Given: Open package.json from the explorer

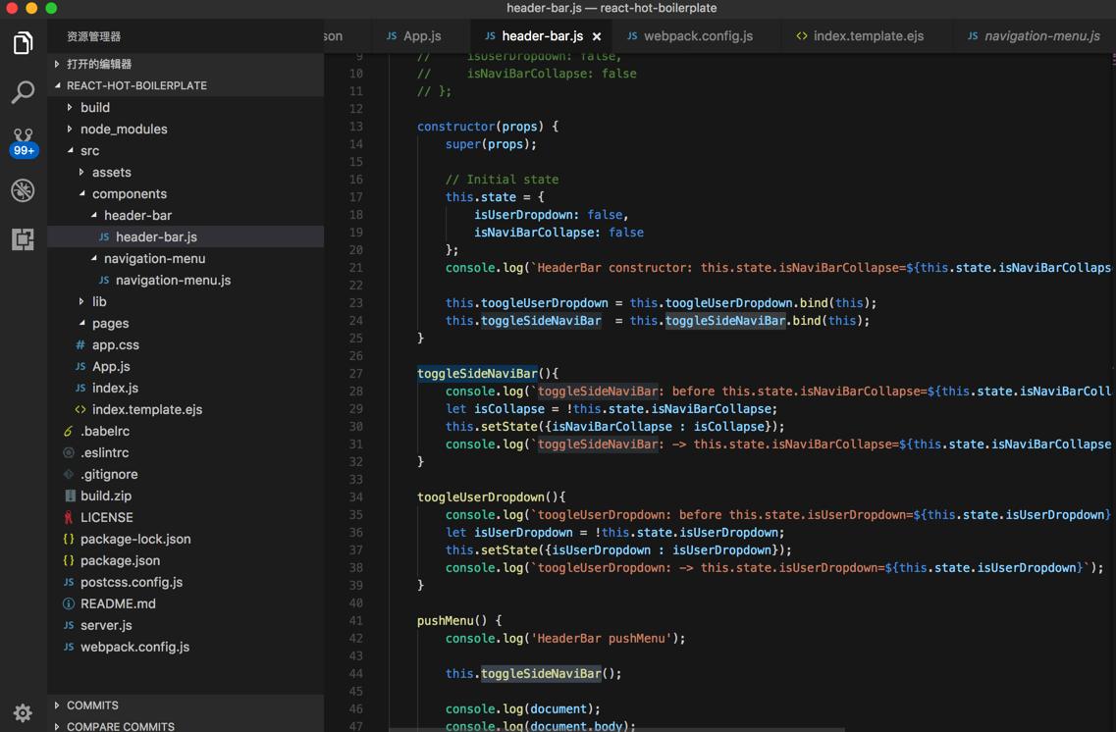Looking at the screenshot, I should click(120, 560).
